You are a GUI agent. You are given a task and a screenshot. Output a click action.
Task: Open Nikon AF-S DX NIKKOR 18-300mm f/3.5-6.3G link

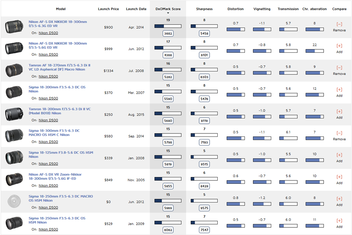(x=58, y=24)
